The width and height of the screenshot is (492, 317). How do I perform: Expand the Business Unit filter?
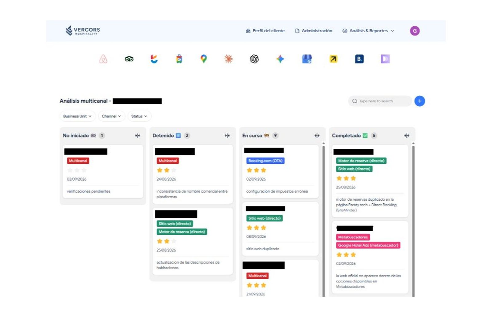[x=77, y=116]
